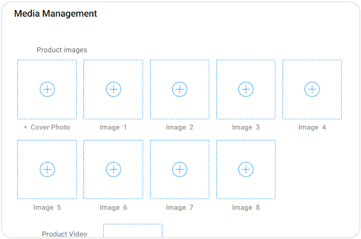
Task: Add a photo with Image 7 plus icon
Action: coord(179,169)
